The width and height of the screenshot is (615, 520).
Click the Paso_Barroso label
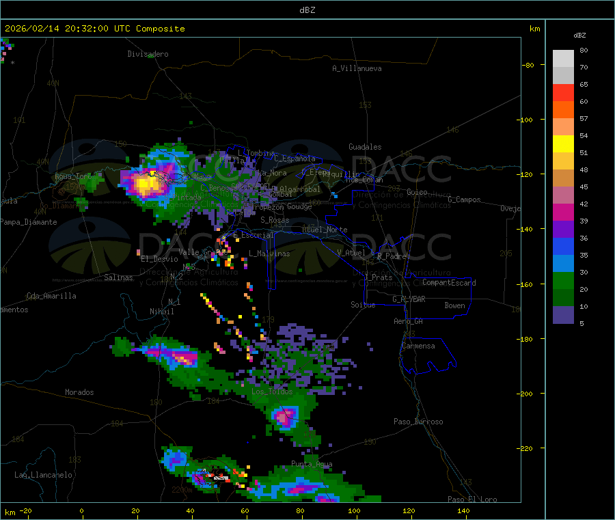click(418, 422)
